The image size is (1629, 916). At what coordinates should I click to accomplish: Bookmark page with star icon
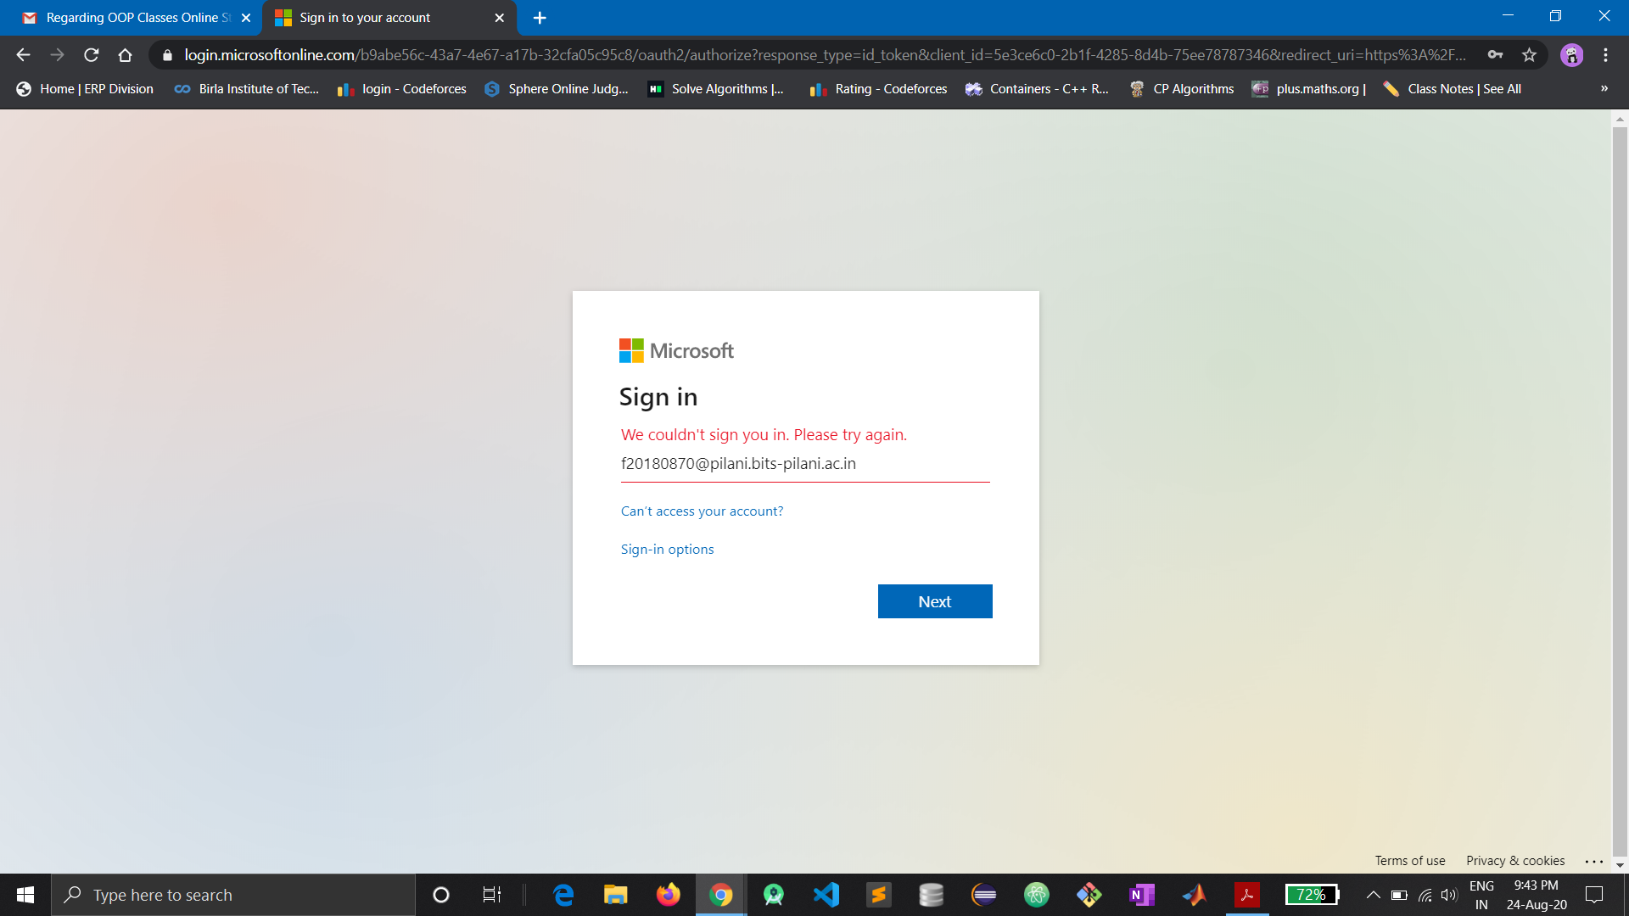tap(1529, 55)
